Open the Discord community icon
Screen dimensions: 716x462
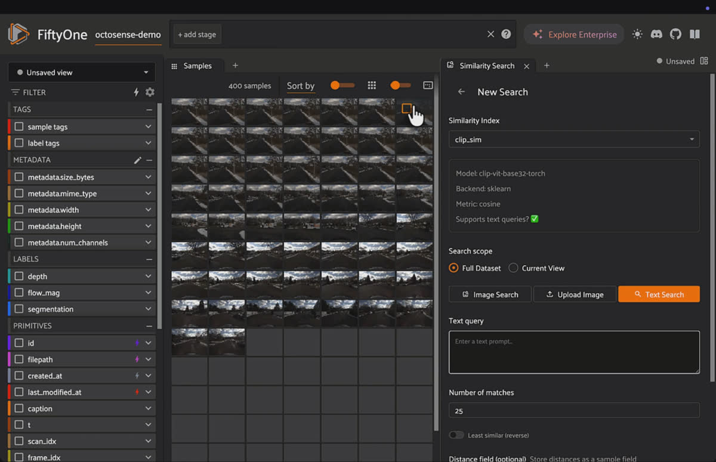[x=656, y=34]
